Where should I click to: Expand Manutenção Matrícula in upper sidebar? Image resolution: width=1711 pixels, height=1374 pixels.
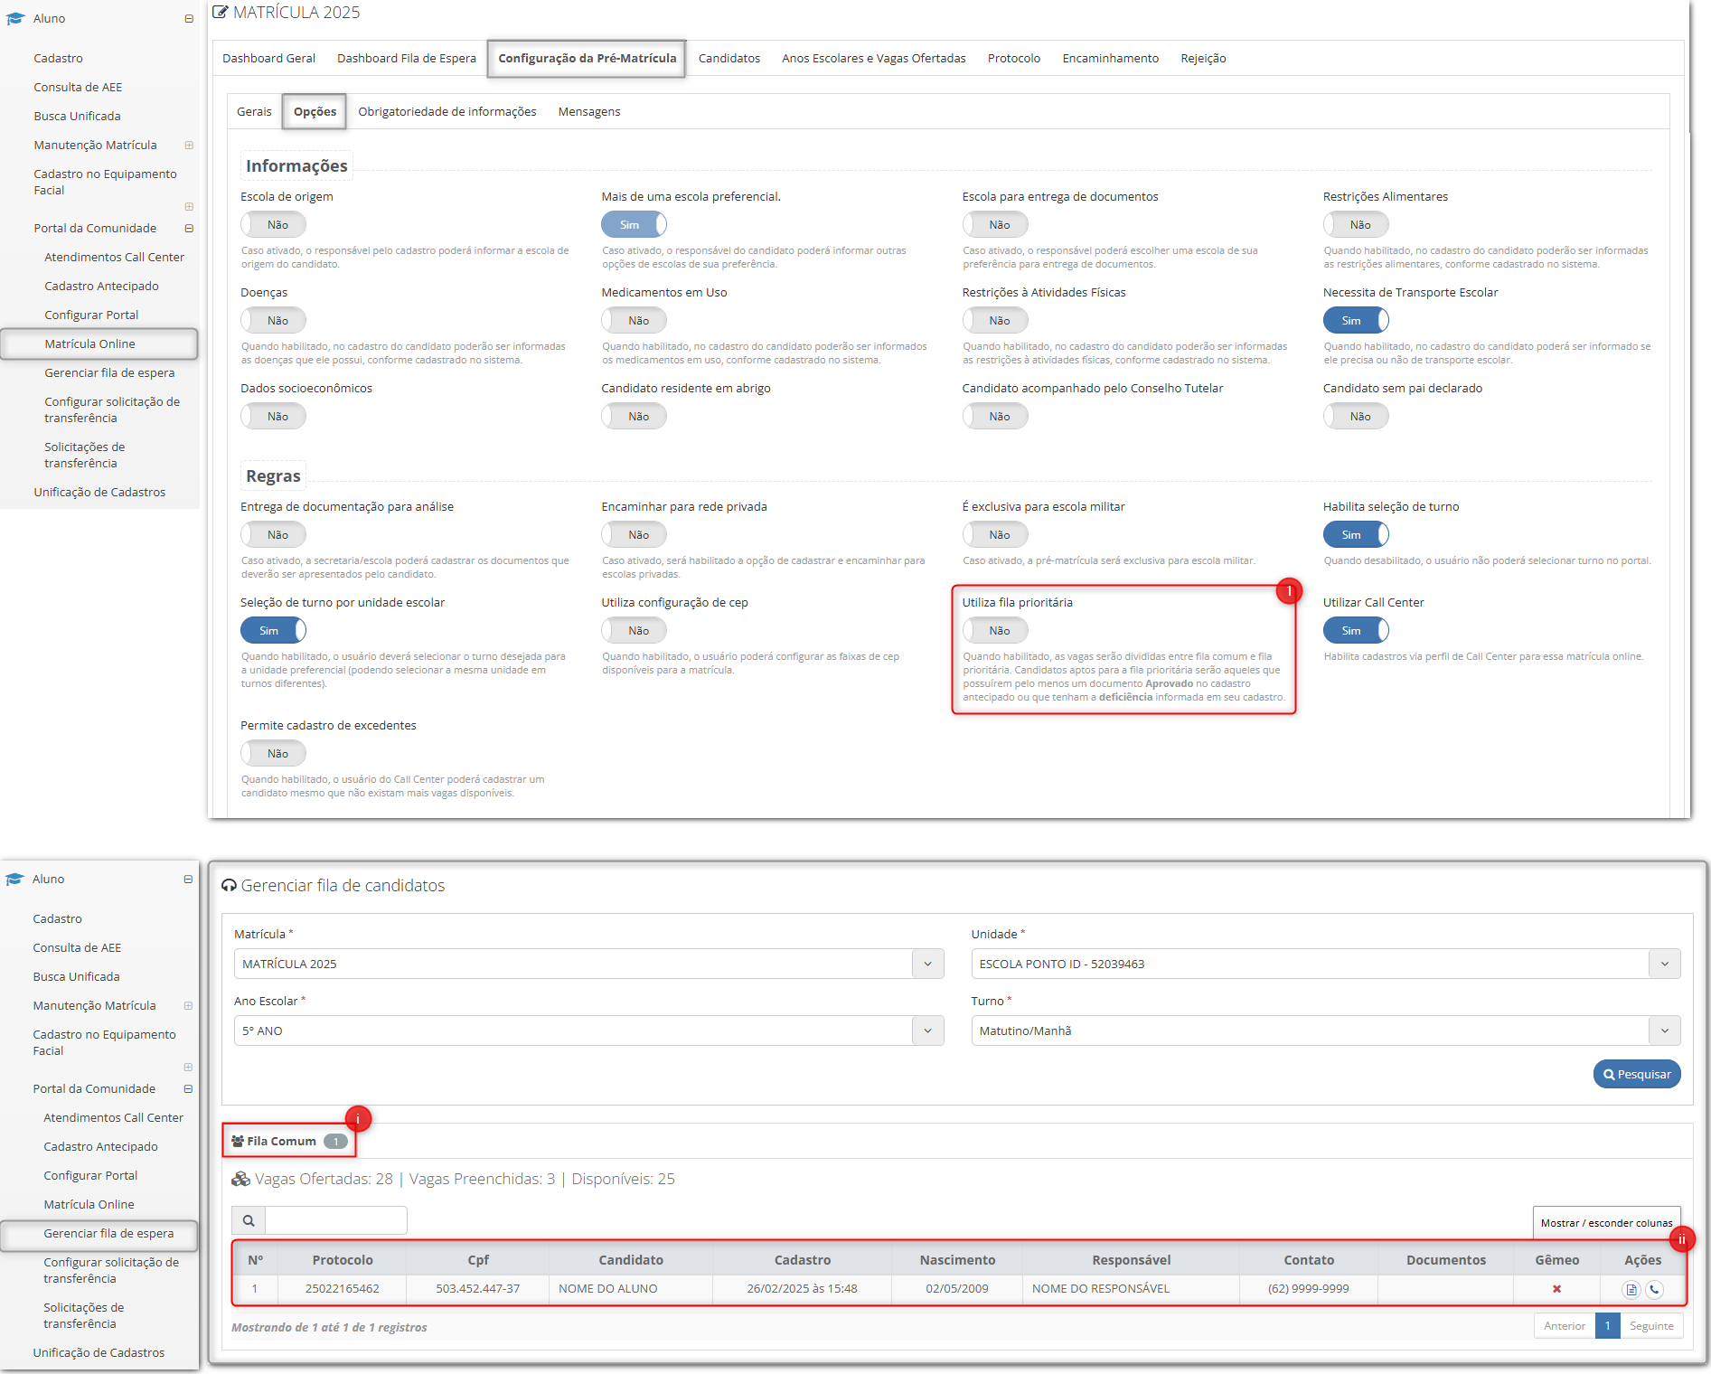tap(189, 145)
